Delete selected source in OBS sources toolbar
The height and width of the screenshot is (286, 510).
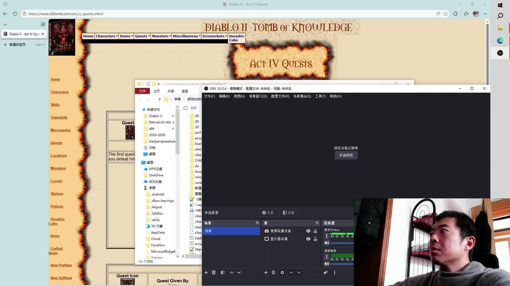coord(273,272)
